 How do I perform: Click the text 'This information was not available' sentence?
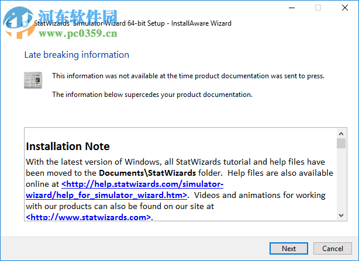click(188, 76)
